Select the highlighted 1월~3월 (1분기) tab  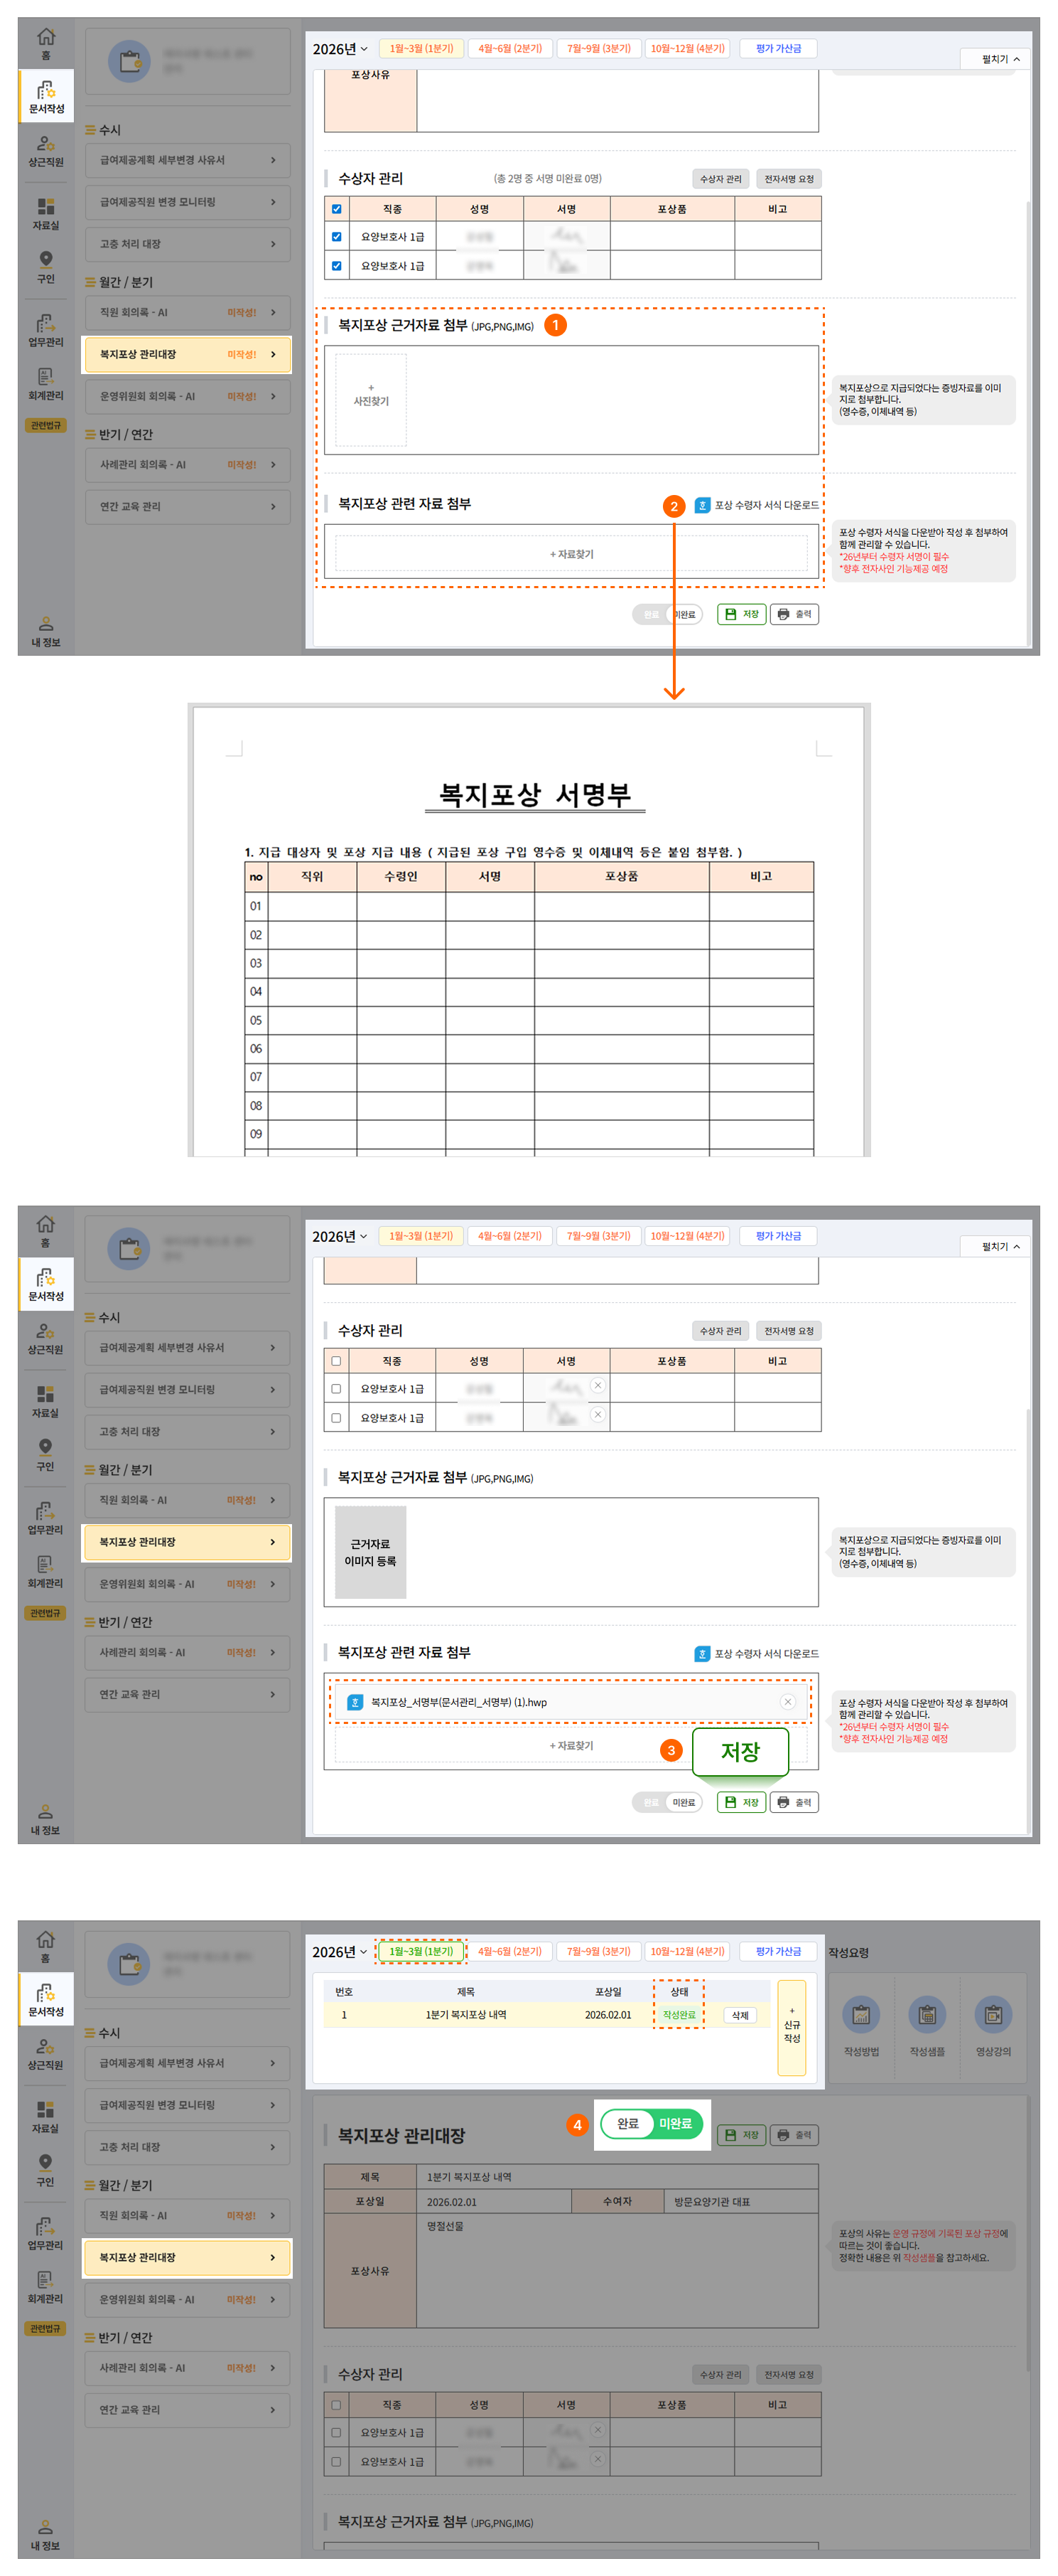pos(421,1951)
